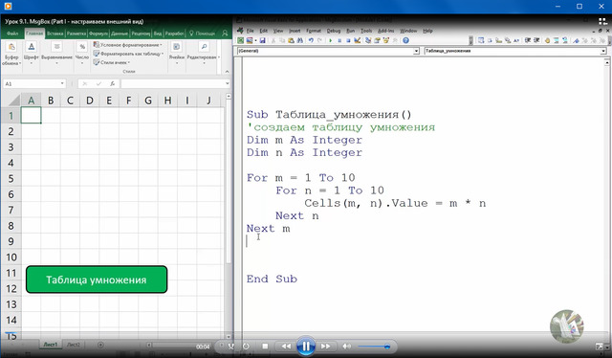Switch player to full screen view
612x358 pixels.
click(600, 347)
